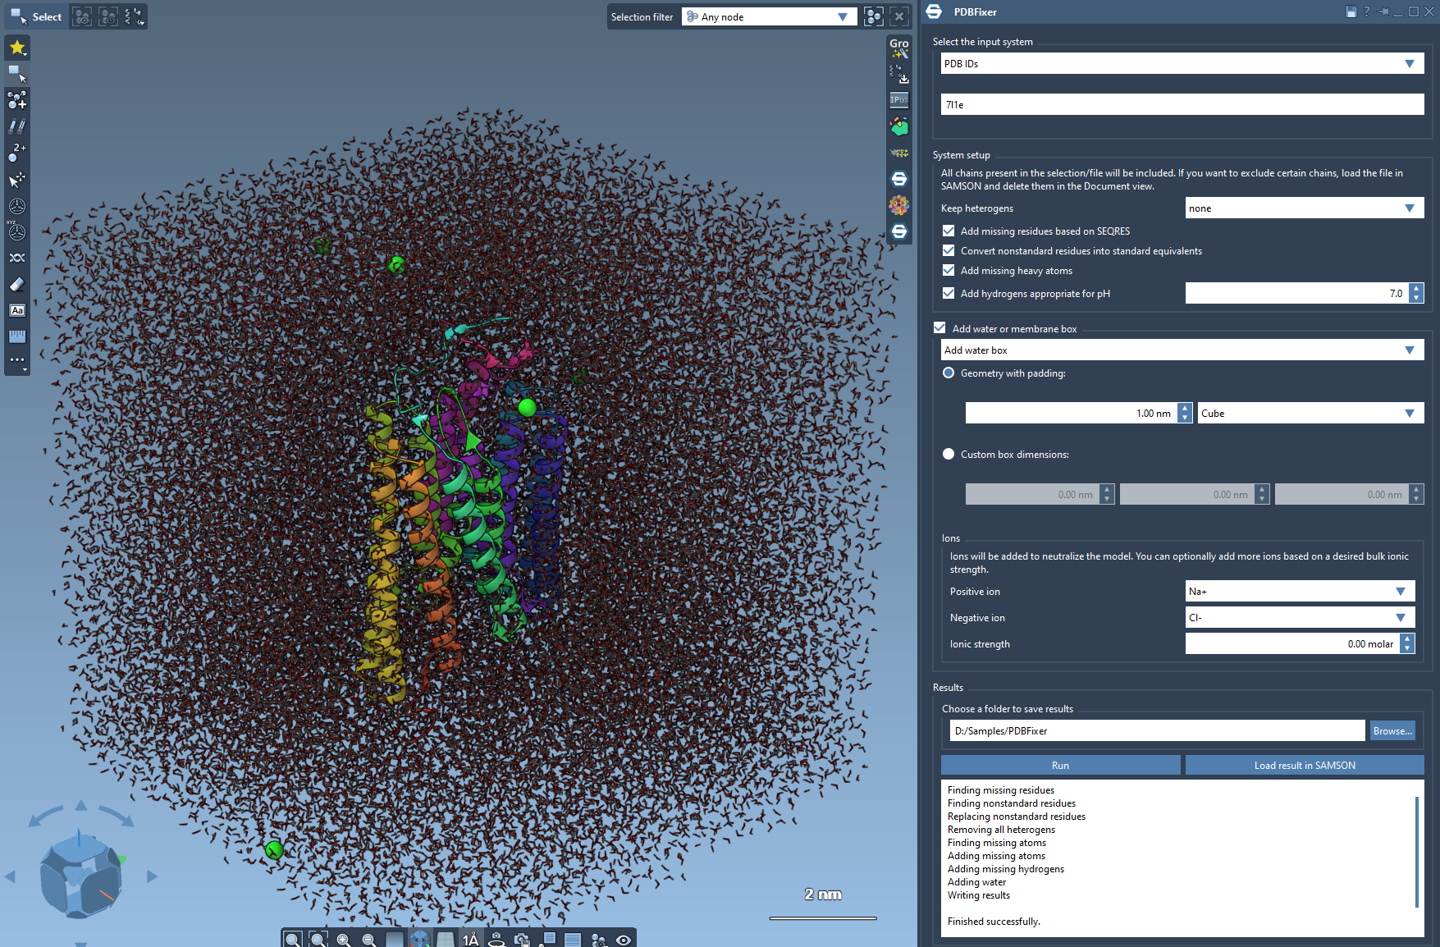Click the save icon in PDBFixer title bar
Image resolution: width=1440 pixels, height=947 pixels.
click(1351, 11)
